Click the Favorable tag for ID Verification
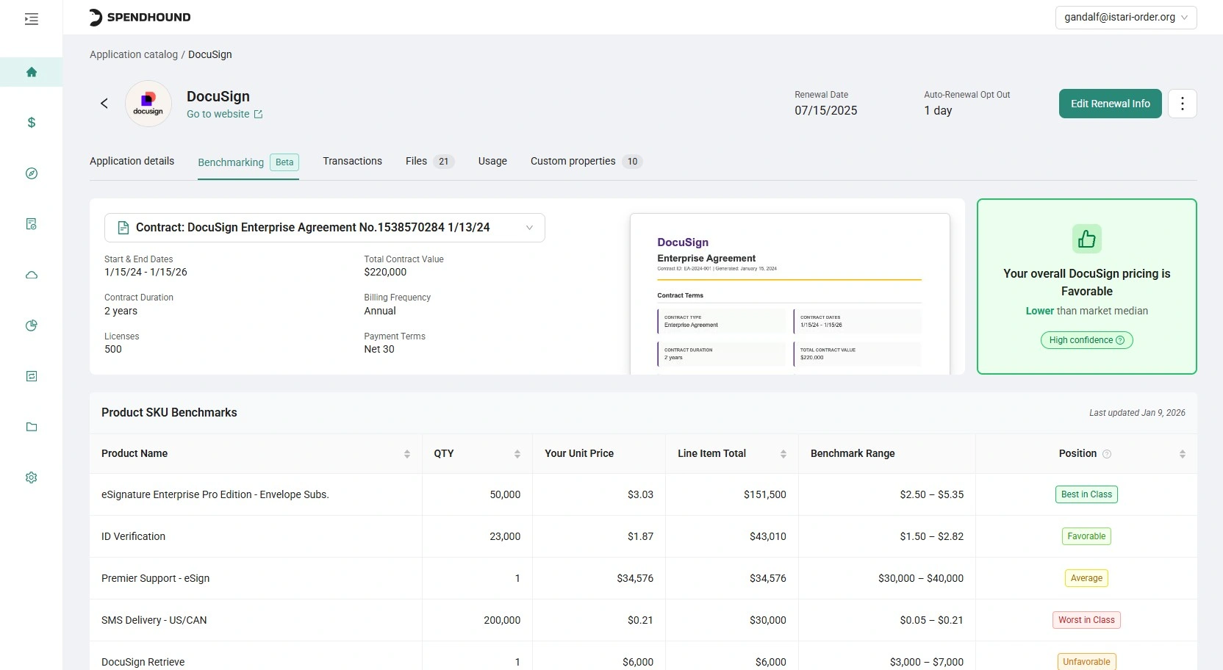This screenshot has width=1223, height=670. coord(1086,536)
